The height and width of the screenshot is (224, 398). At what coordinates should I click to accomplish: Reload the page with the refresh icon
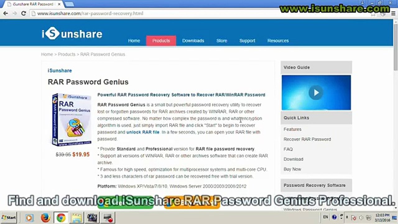click(23, 13)
